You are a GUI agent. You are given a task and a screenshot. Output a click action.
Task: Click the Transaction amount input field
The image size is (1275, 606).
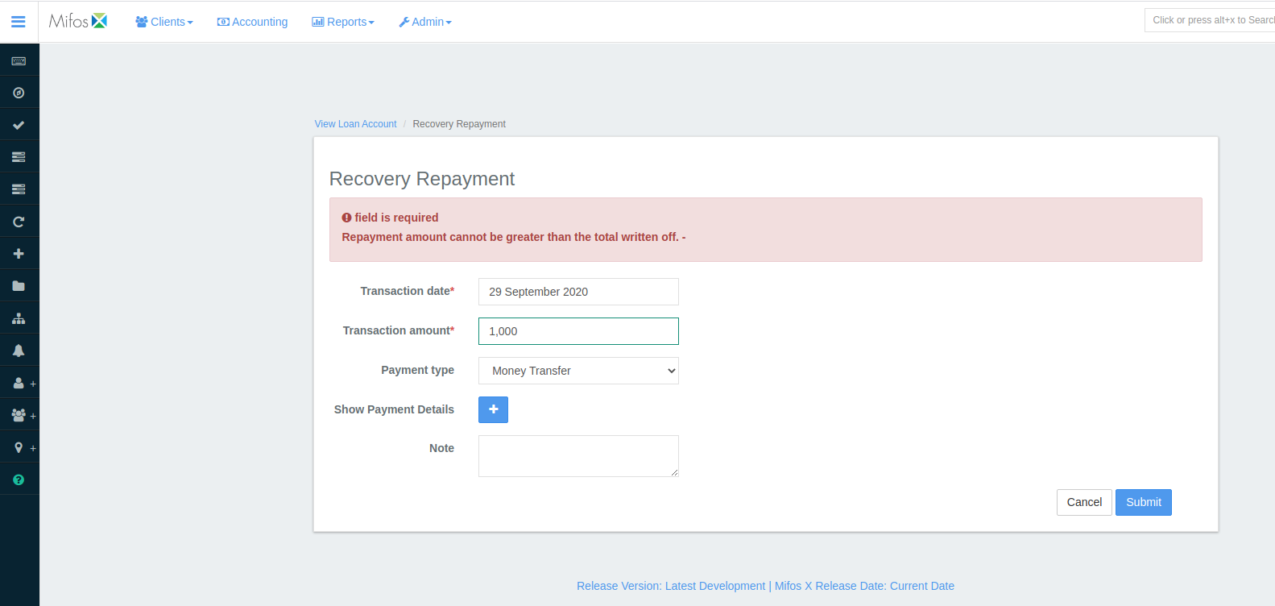578,331
